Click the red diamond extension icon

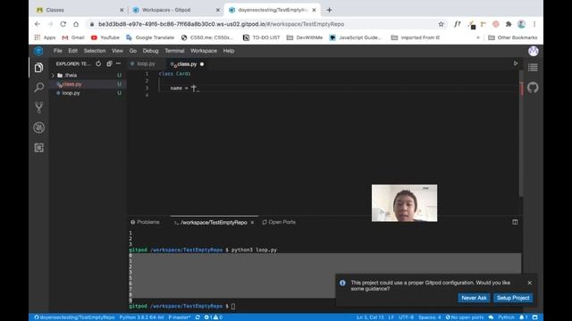[x=495, y=24]
